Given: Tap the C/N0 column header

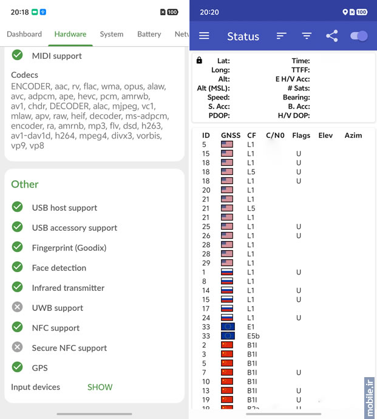Looking at the screenshot, I should click(x=275, y=135).
